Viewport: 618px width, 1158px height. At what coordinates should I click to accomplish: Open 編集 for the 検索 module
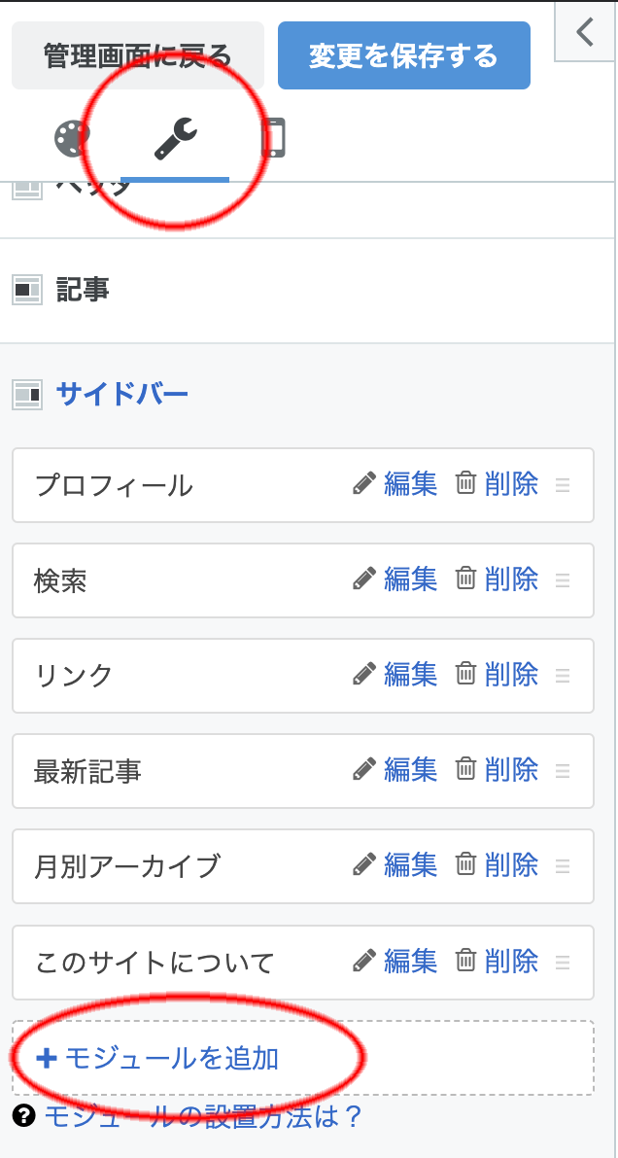[x=411, y=579]
